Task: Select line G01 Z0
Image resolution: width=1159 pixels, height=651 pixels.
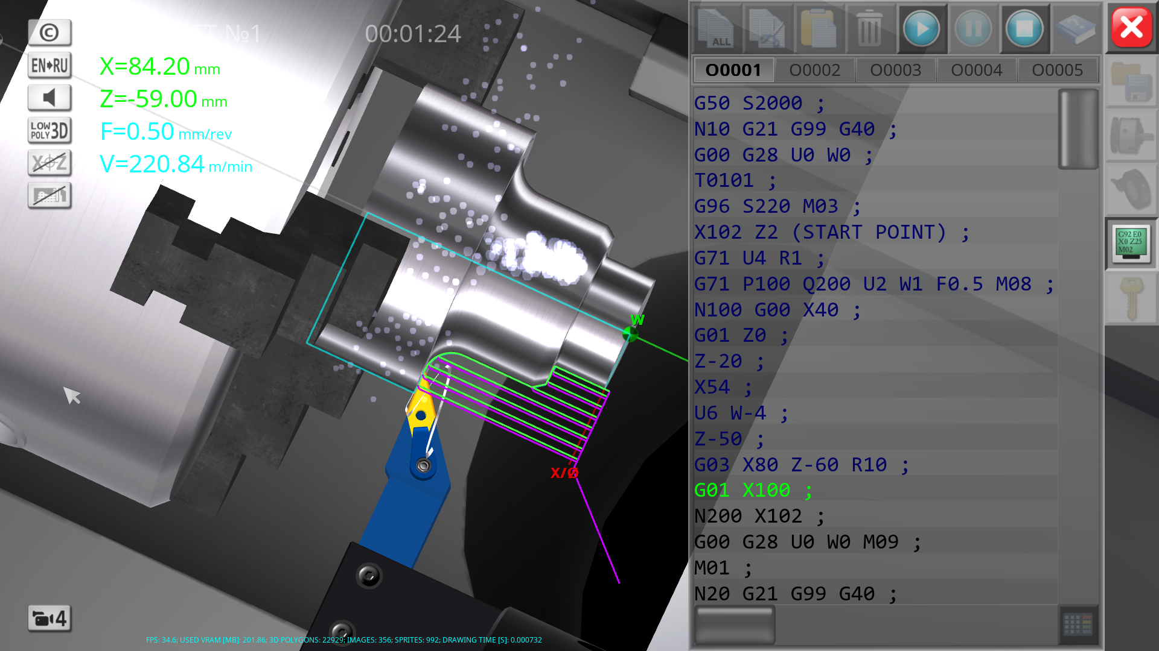Action: click(x=875, y=335)
